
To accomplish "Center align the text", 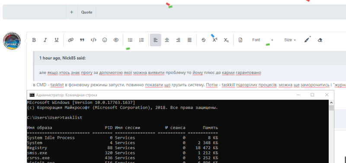I will [167, 40].
